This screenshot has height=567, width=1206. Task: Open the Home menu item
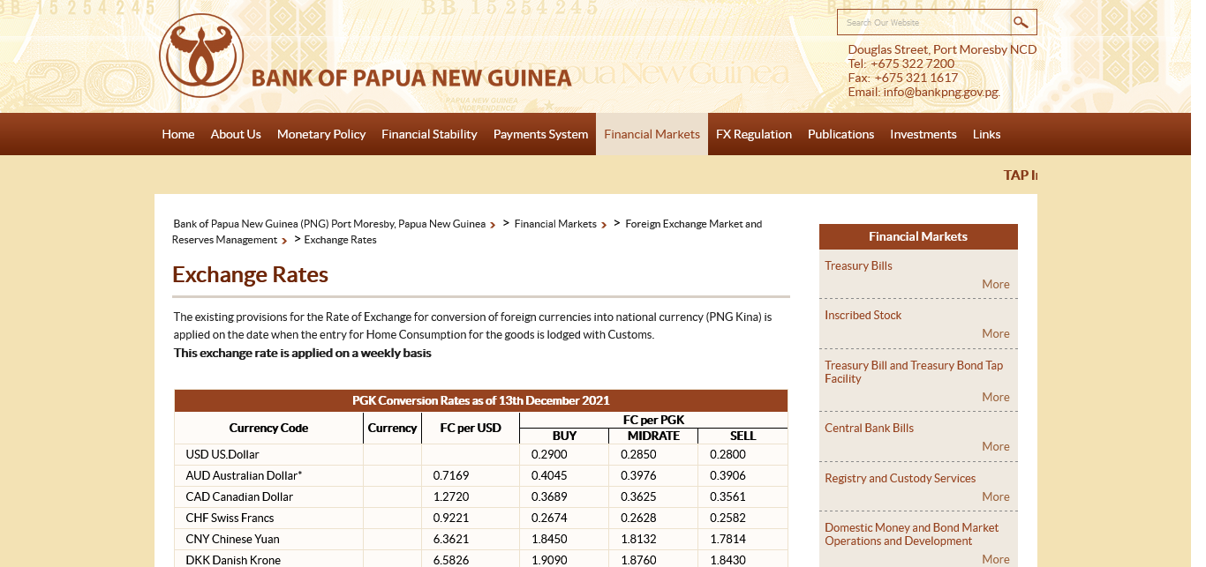178,134
